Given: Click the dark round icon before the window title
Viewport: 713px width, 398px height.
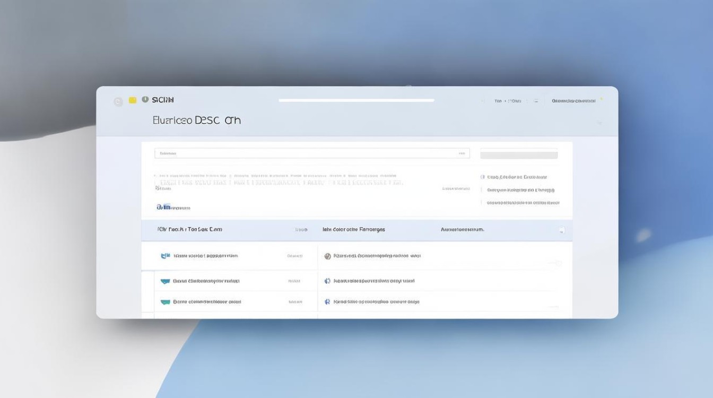Looking at the screenshot, I should (x=145, y=99).
